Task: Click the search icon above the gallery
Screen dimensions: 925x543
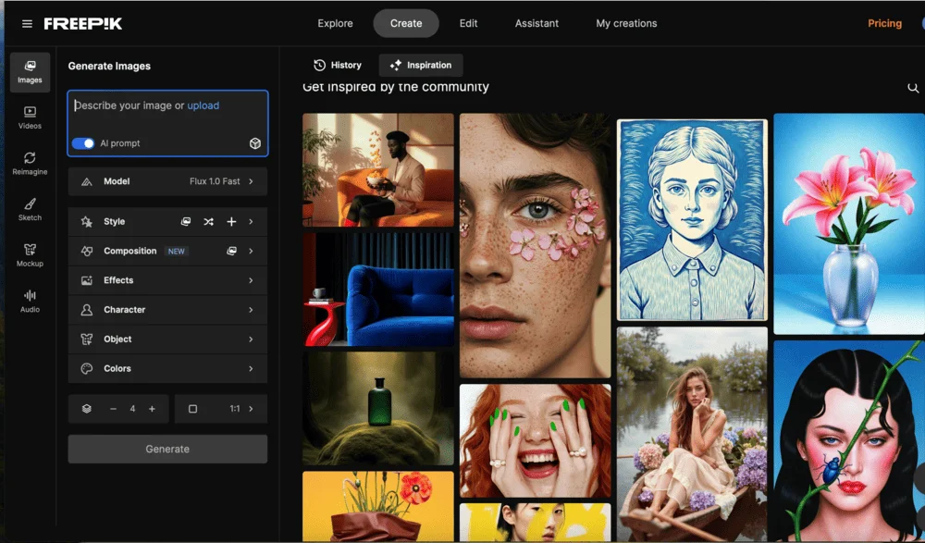Action: [x=913, y=88]
